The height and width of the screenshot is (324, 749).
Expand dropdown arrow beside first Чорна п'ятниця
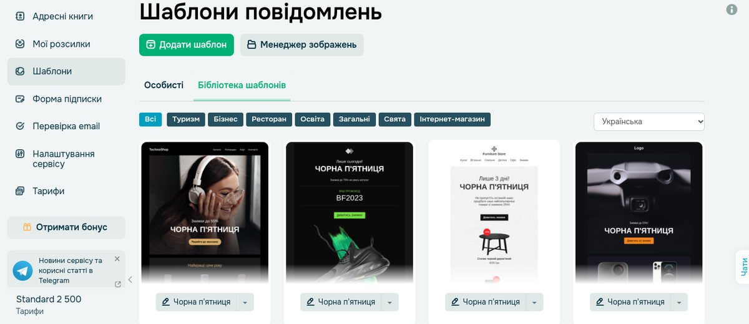point(245,302)
